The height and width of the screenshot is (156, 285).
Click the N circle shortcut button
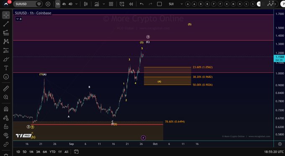240,4
